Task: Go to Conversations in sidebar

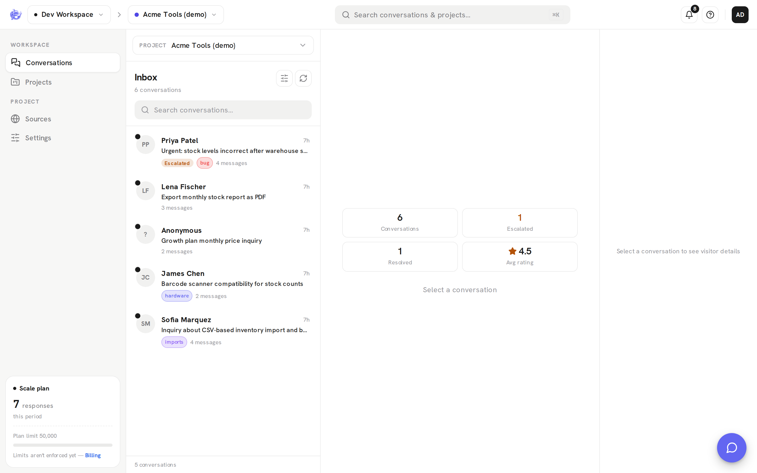Action: [63, 63]
